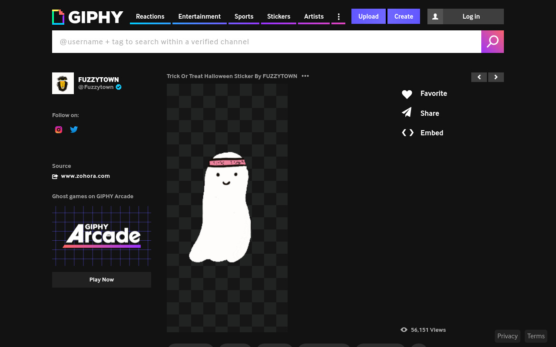The image size is (556, 347).
Task: Click the paper plane Share icon
Action: click(407, 113)
